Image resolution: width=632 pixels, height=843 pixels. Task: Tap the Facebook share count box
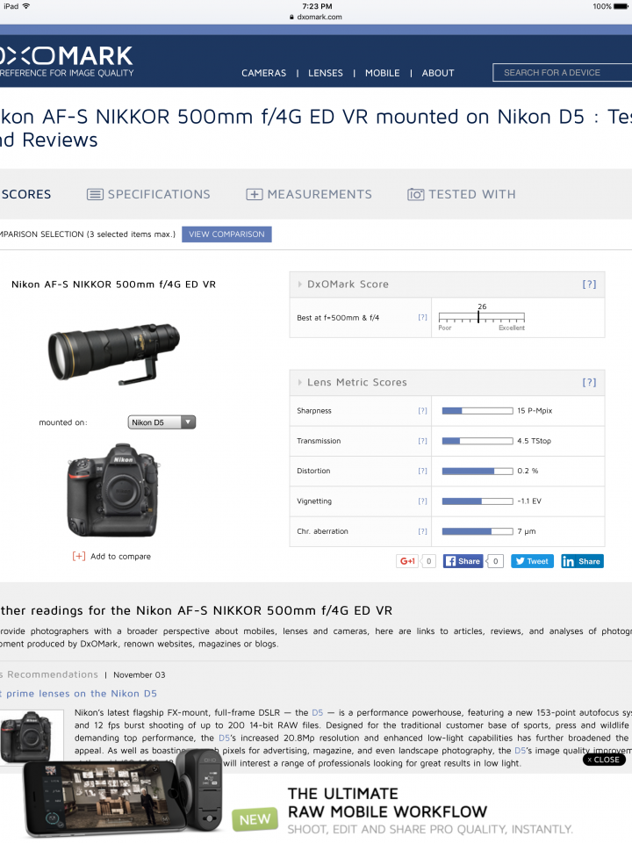click(x=495, y=561)
